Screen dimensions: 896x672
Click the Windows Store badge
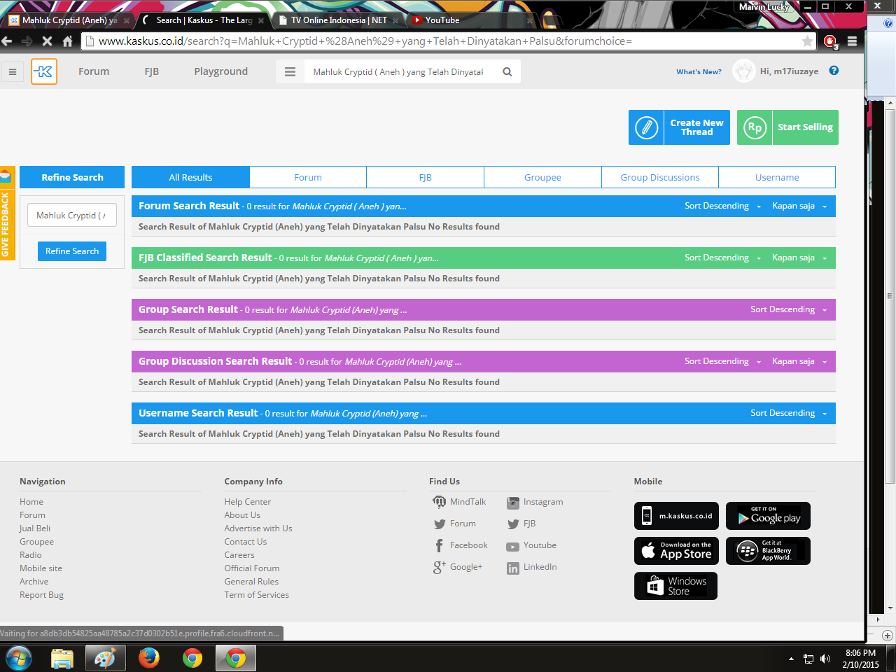(x=675, y=586)
